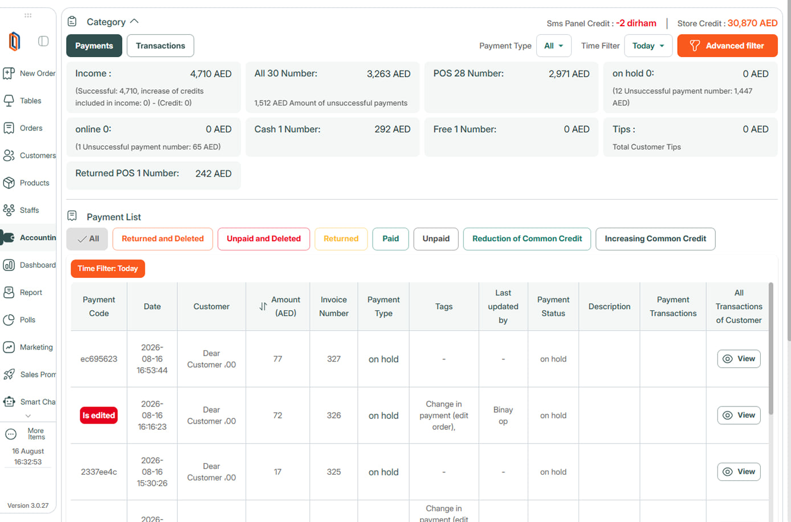This screenshot has height=522, width=791.
Task: Click the Payment List icon
Action: tap(72, 216)
